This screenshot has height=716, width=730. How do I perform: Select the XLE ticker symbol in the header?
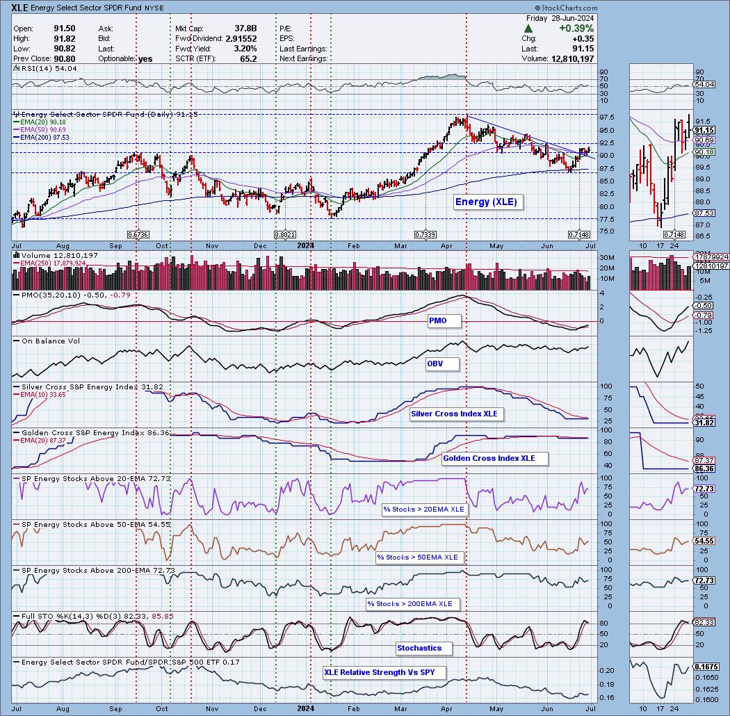coord(20,8)
